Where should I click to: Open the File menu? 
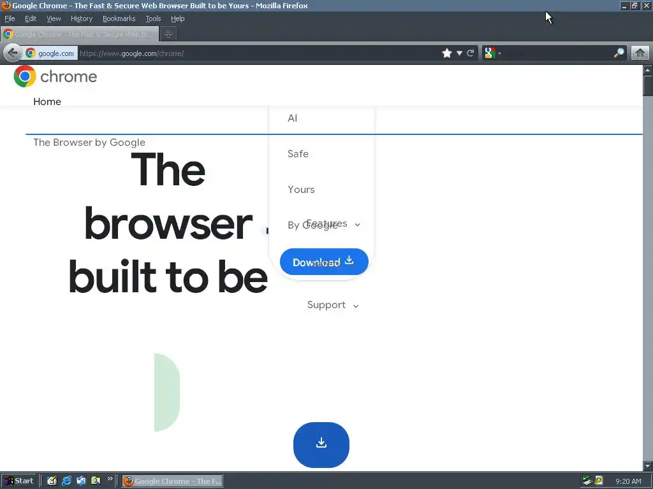[x=10, y=18]
